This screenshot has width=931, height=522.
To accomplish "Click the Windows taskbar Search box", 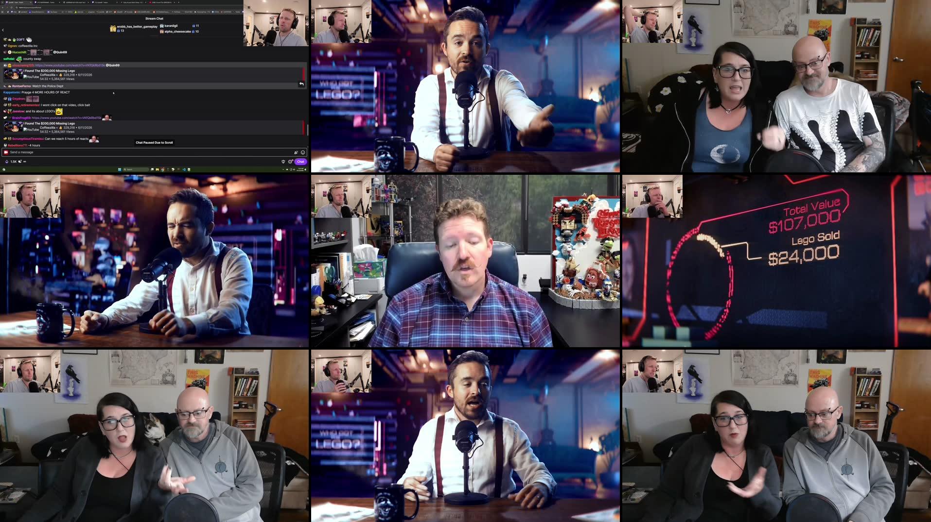I will [x=135, y=169].
